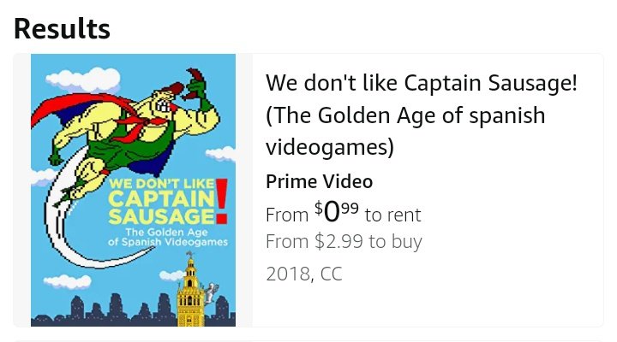The height and width of the screenshot is (342, 617).
Task: Select the 'From $0.99 to rent' price
Action: pos(343,213)
